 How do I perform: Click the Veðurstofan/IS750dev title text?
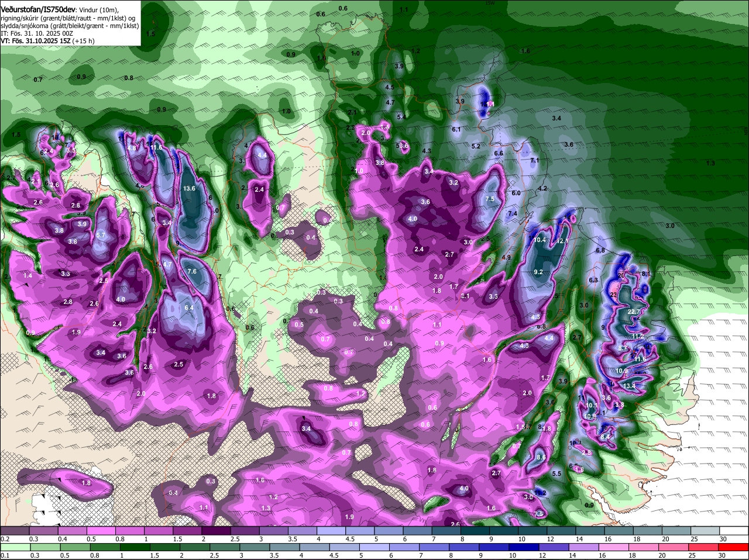coord(38,9)
